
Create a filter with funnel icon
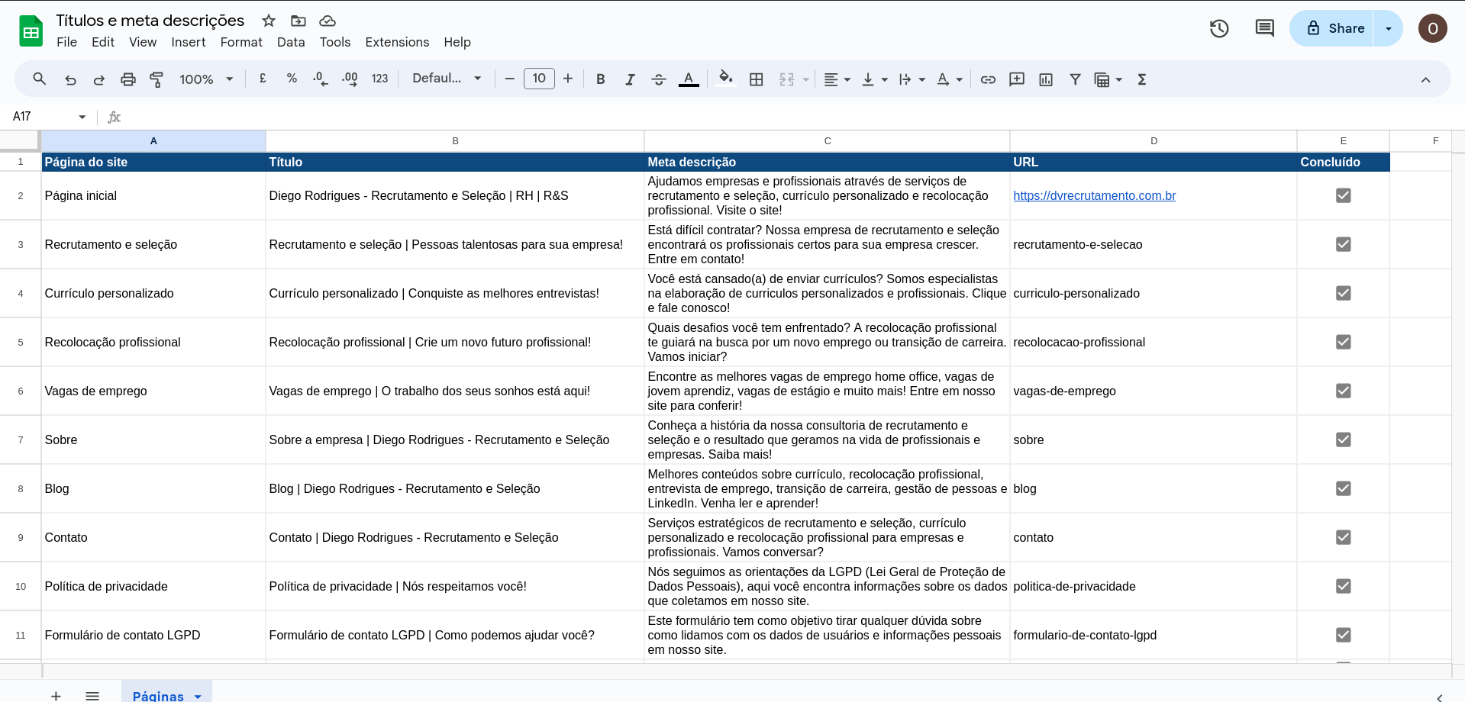click(x=1075, y=79)
